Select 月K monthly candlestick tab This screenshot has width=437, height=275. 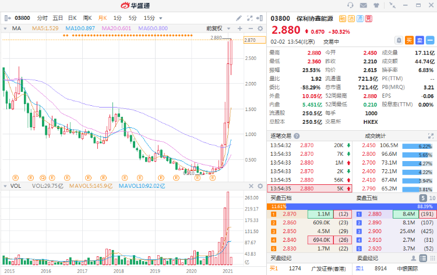click(x=103, y=18)
